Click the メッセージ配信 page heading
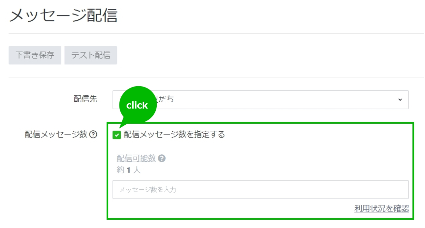The height and width of the screenshot is (228, 425). coord(63,16)
